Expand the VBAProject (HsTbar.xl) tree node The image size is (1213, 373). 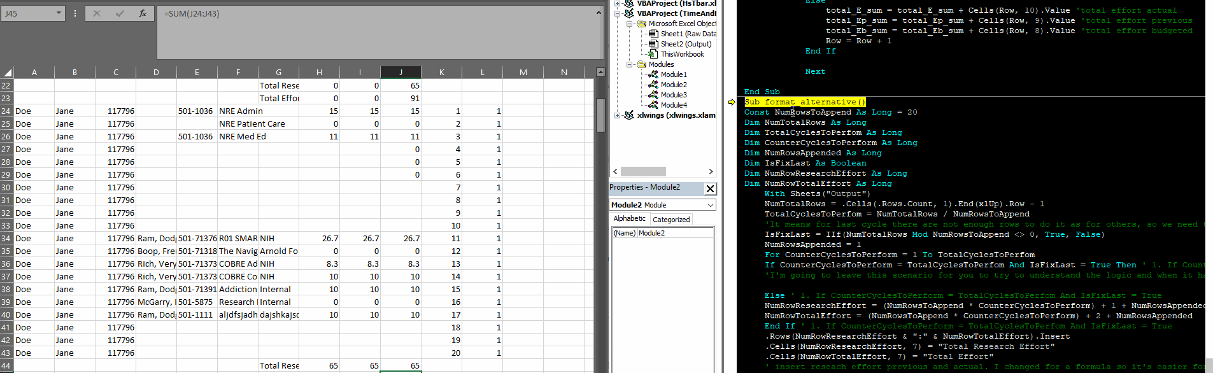(x=617, y=3)
